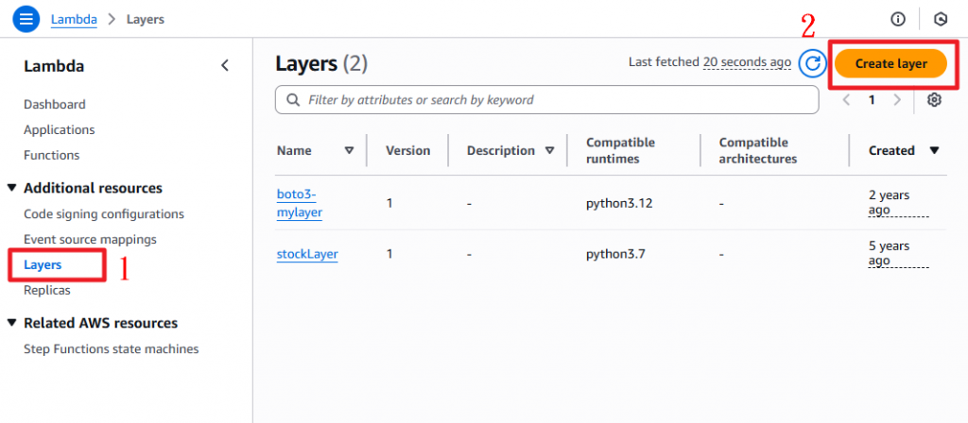Open Functions in the sidebar
This screenshot has width=968, height=423.
[x=51, y=155]
